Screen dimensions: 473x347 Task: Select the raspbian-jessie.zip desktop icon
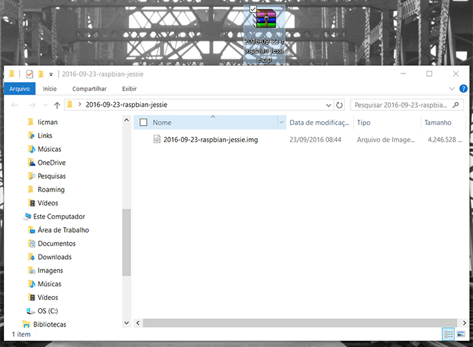(x=264, y=35)
